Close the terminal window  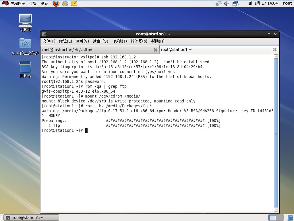[275, 34]
